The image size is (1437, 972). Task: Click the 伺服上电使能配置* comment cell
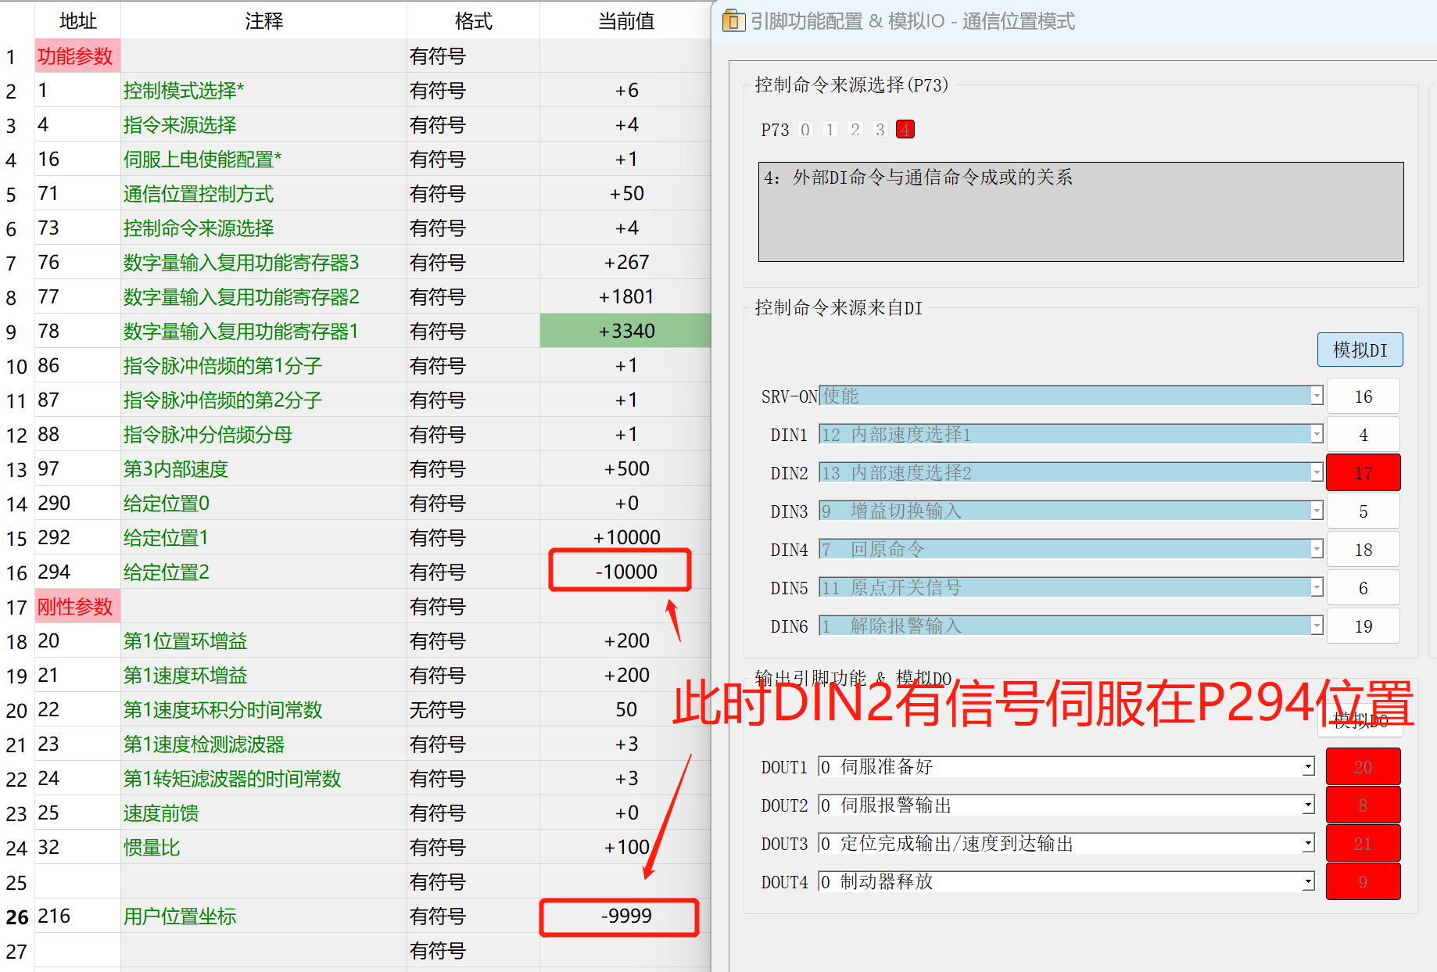[x=263, y=160]
